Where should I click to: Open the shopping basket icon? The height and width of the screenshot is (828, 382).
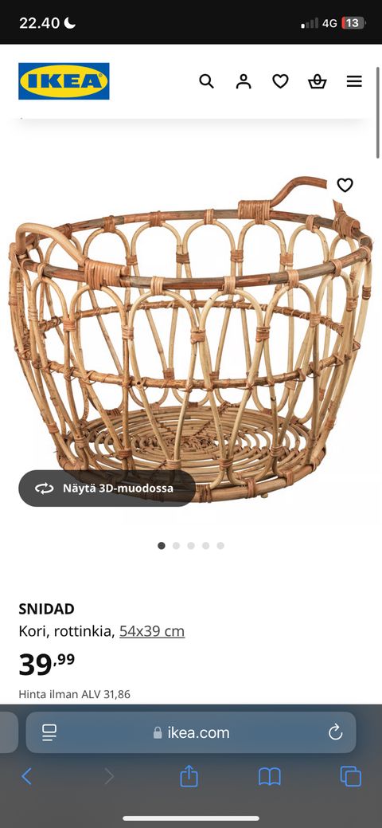(317, 80)
